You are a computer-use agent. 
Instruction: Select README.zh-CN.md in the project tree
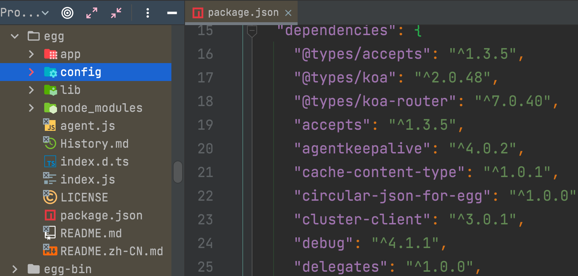(x=111, y=251)
